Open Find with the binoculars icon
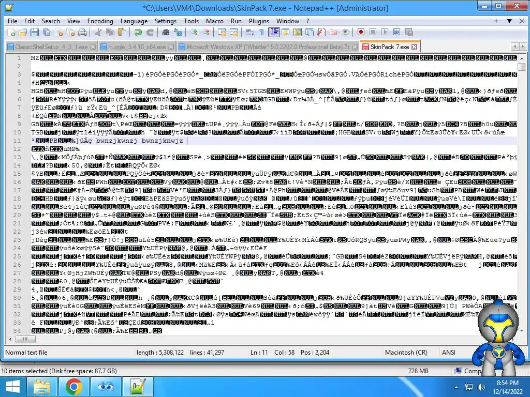This screenshot has width=530, height=397. [166, 32]
